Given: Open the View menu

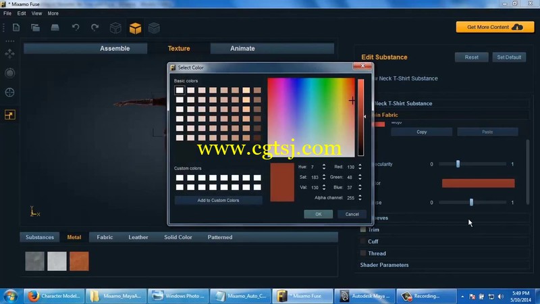Looking at the screenshot, I should (36, 14).
